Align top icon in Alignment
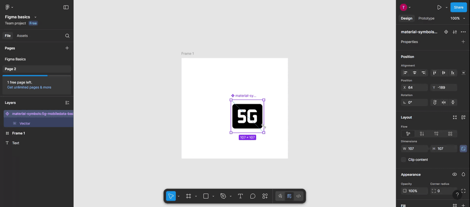 [x=435, y=73]
